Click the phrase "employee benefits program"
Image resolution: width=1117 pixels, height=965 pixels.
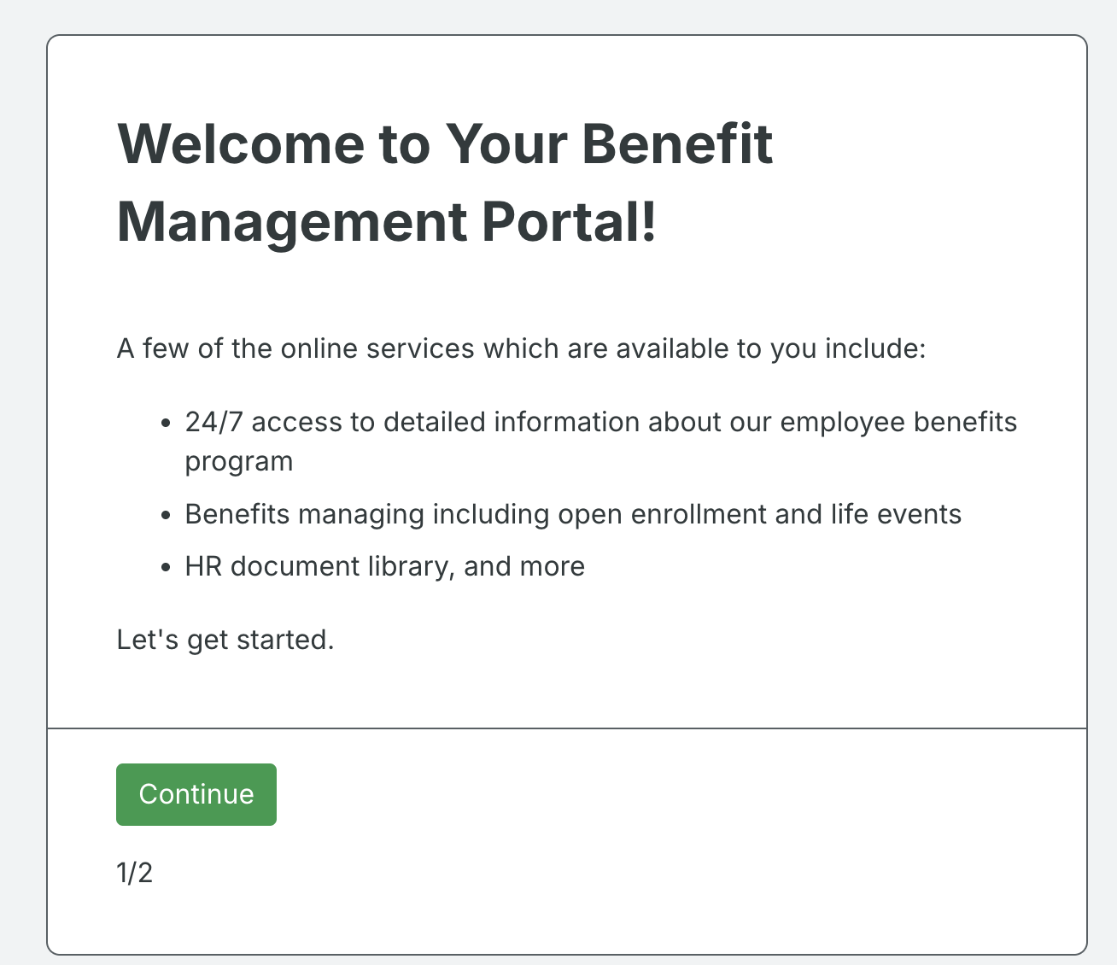(x=897, y=421)
